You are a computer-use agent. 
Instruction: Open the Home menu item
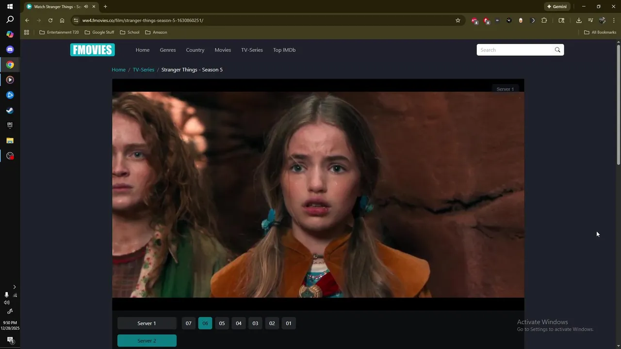point(143,50)
